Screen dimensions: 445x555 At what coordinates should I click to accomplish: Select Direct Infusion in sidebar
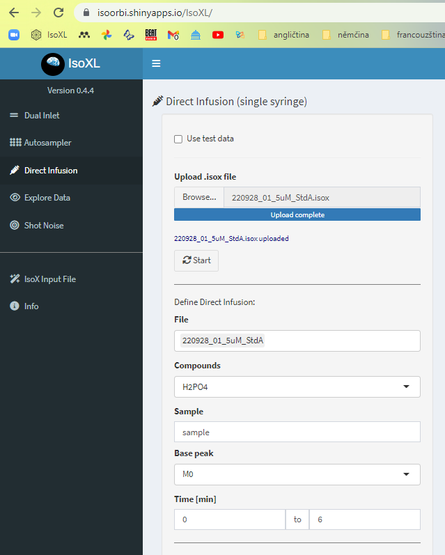(71, 170)
